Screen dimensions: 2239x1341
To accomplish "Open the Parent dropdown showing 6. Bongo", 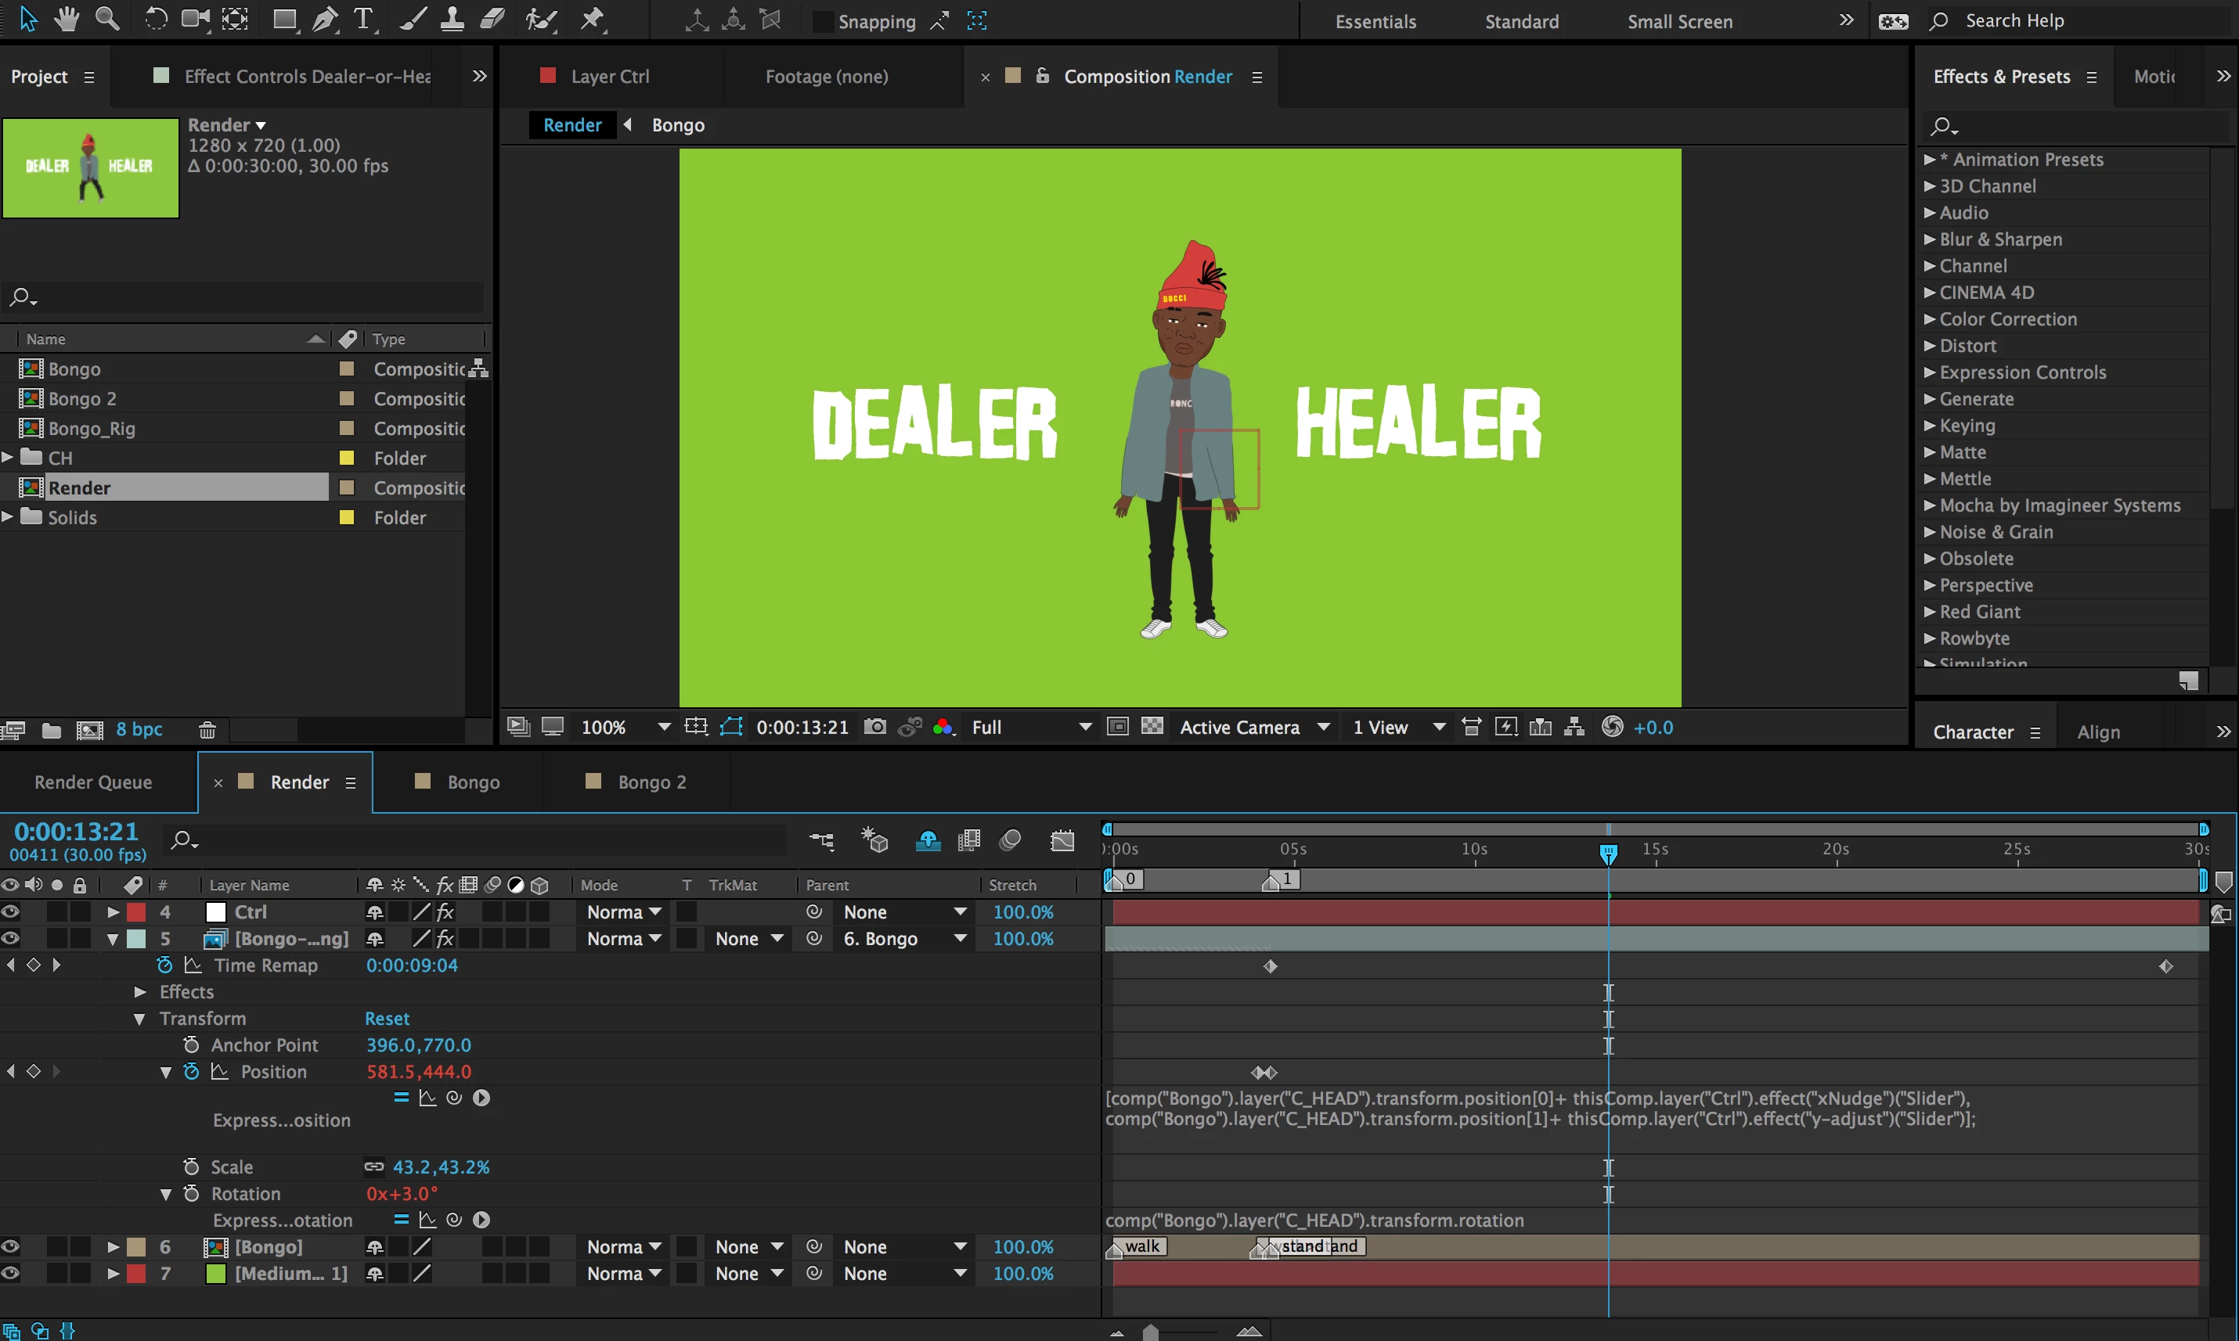I will coord(905,939).
